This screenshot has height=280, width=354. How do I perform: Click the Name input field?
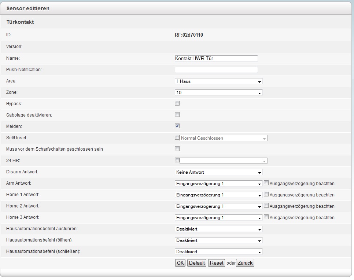click(216, 58)
